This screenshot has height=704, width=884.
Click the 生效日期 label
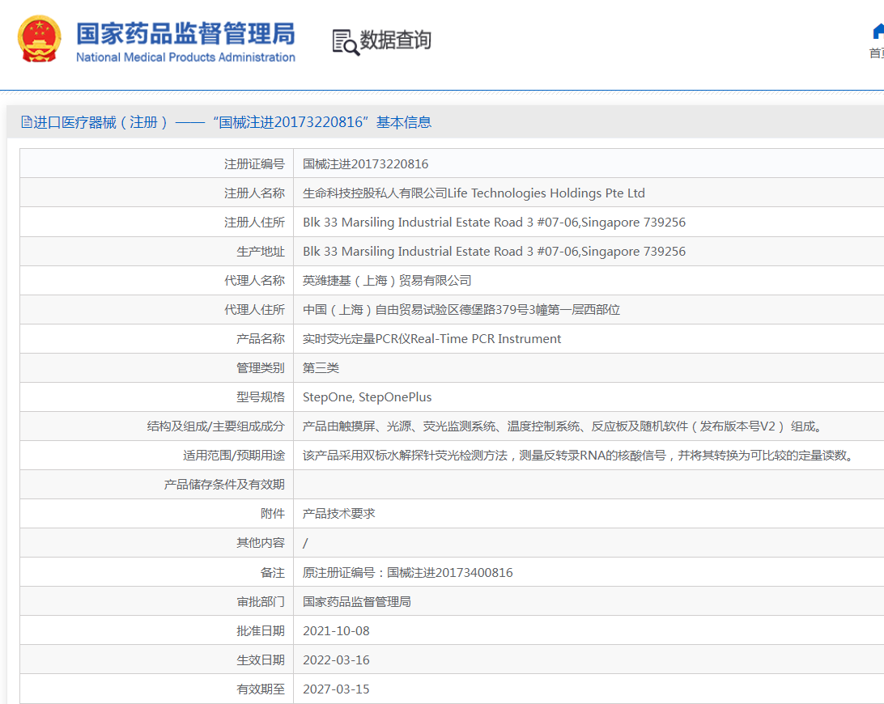[x=261, y=660]
